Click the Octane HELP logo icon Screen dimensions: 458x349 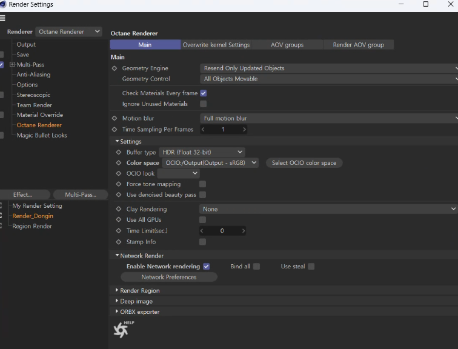pyautogui.click(x=123, y=330)
